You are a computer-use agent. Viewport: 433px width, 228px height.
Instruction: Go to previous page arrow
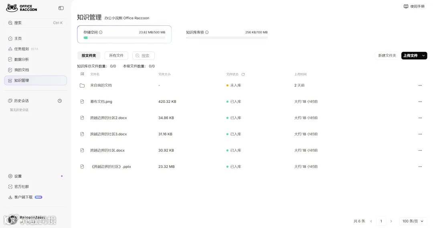click(371, 221)
